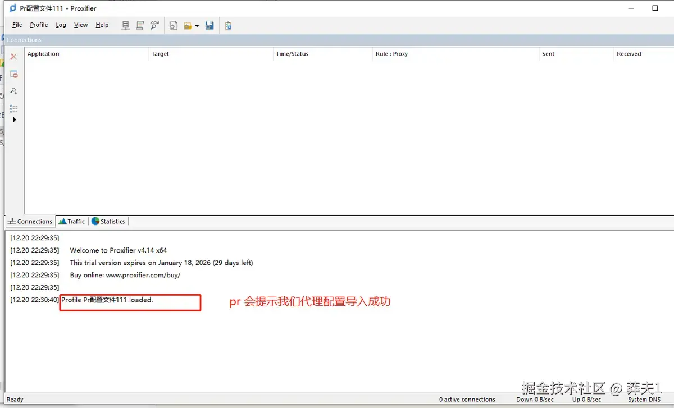674x408 pixels.
Task: Click the '[12.20 22:30:40]' log timestamp
Action: (x=34, y=300)
